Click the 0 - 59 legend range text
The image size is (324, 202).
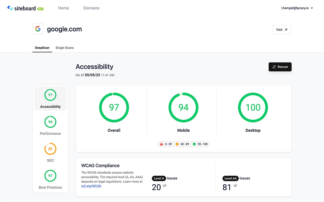point(168,144)
